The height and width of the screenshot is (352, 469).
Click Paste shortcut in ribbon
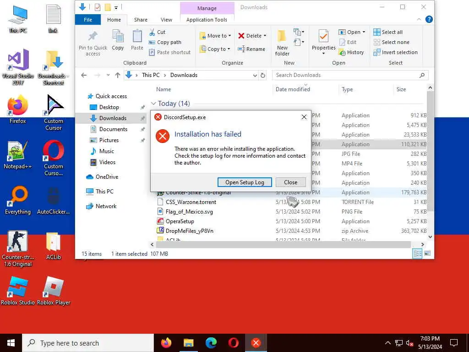(169, 52)
